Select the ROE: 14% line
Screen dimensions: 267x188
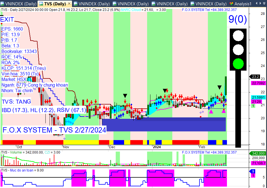pos(12,57)
